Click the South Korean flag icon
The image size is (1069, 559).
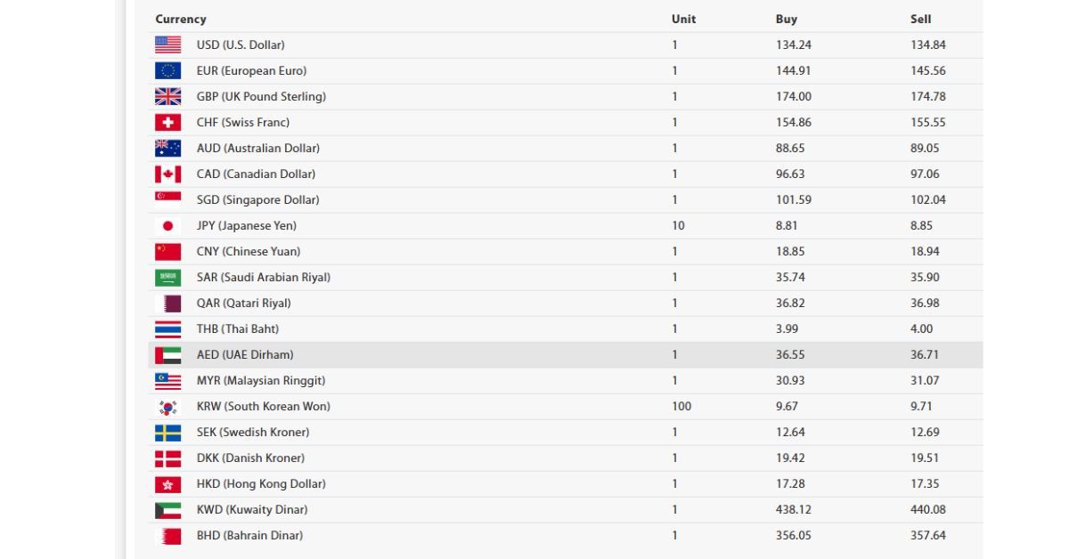point(167,407)
